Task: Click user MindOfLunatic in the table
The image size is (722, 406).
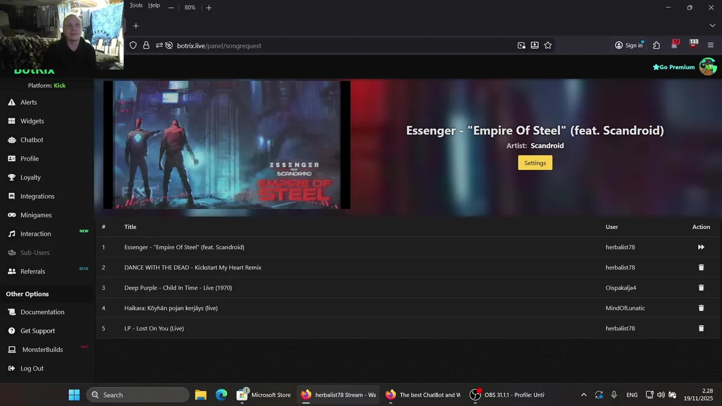Action: (x=626, y=308)
